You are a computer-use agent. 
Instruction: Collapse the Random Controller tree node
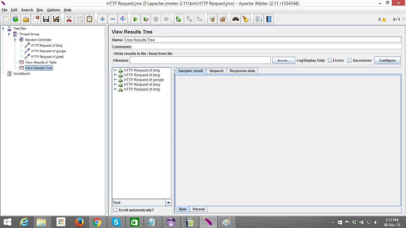[15, 40]
